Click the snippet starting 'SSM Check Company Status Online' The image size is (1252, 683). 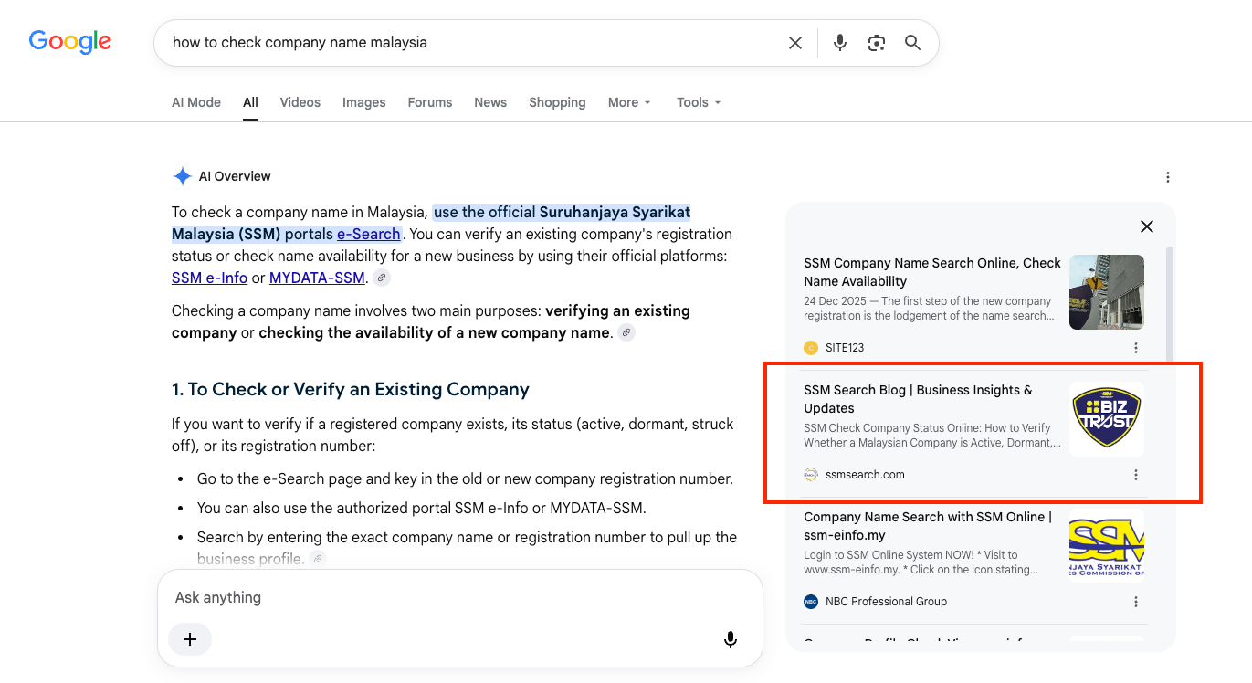[x=932, y=436]
